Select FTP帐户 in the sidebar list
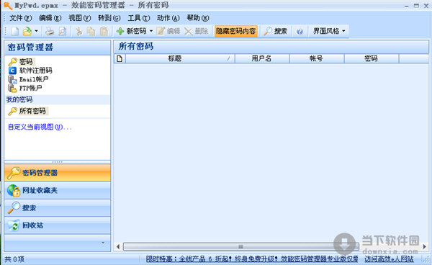 pyautogui.click(x=30, y=88)
